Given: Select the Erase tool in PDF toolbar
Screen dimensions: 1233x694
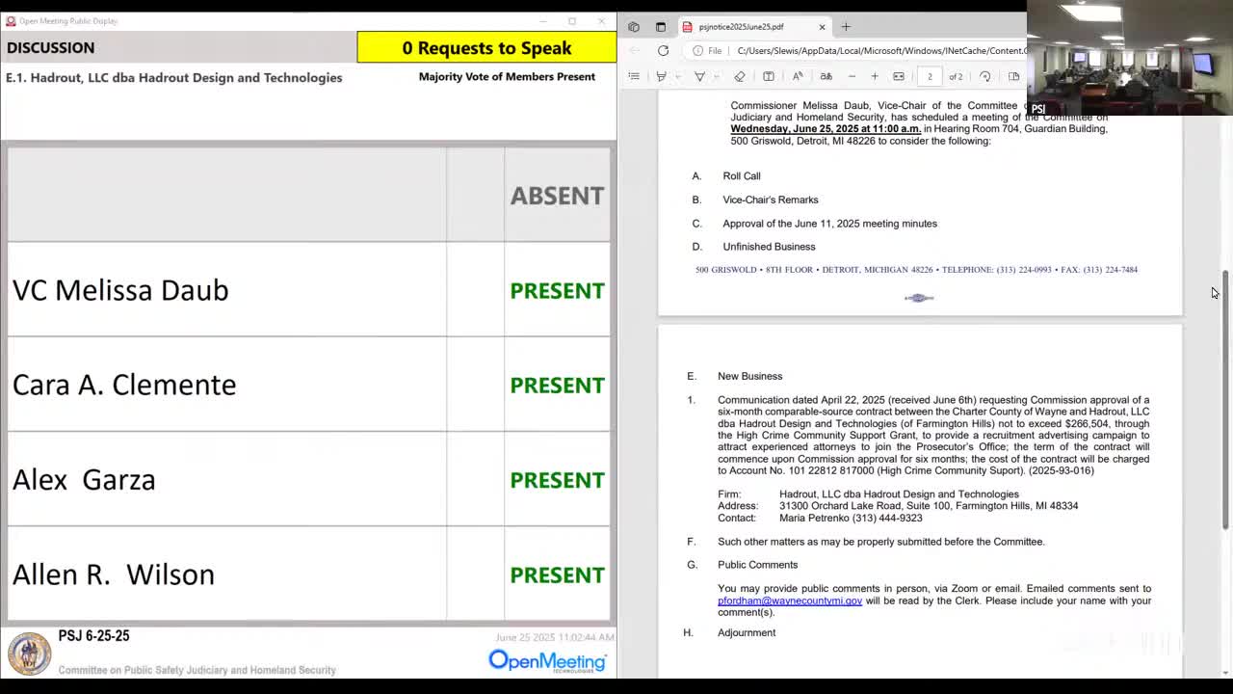Looking at the screenshot, I should pyautogui.click(x=740, y=76).
